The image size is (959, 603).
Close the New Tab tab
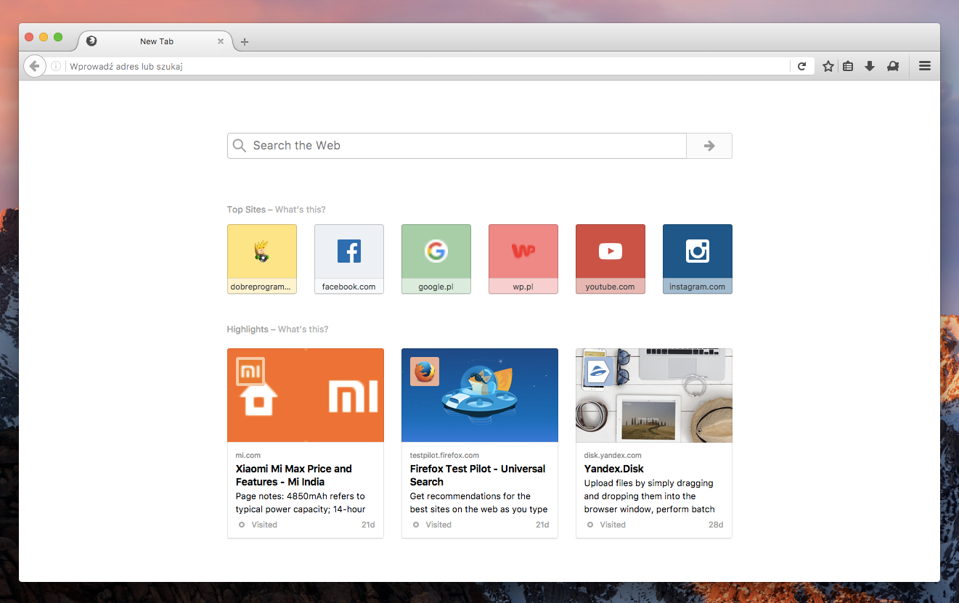221,41
